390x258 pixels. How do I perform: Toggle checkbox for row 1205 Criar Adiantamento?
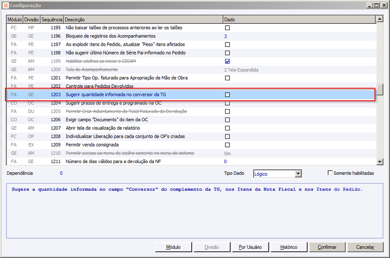(x=227, y=111)
